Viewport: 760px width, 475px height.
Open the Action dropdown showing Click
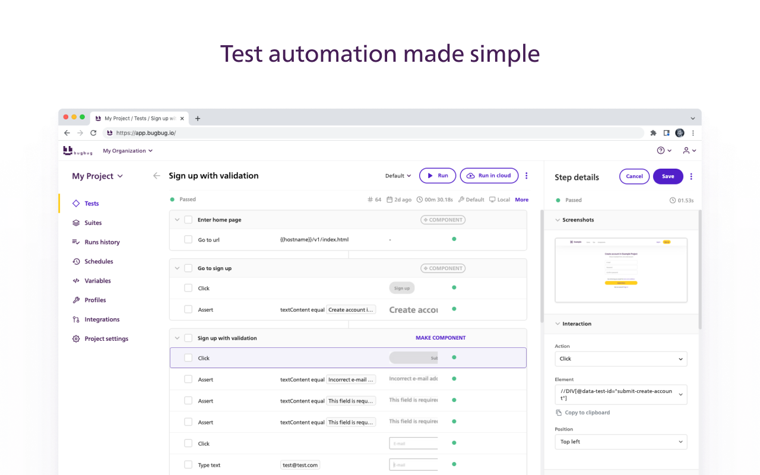click(620, 359)
